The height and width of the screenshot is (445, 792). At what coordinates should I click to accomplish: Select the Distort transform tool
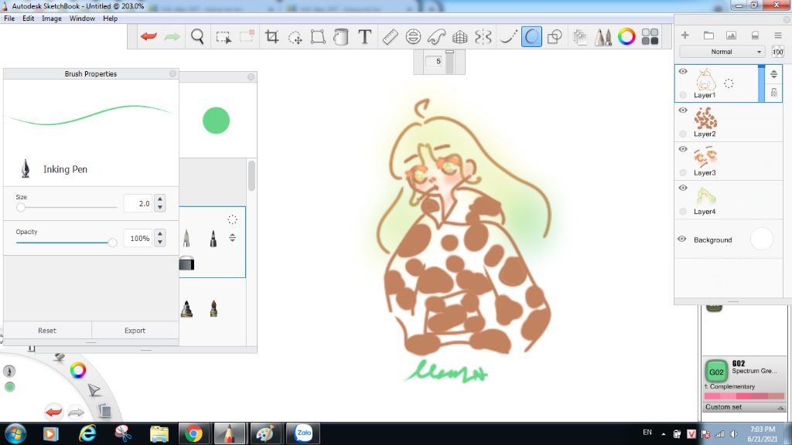318,37
